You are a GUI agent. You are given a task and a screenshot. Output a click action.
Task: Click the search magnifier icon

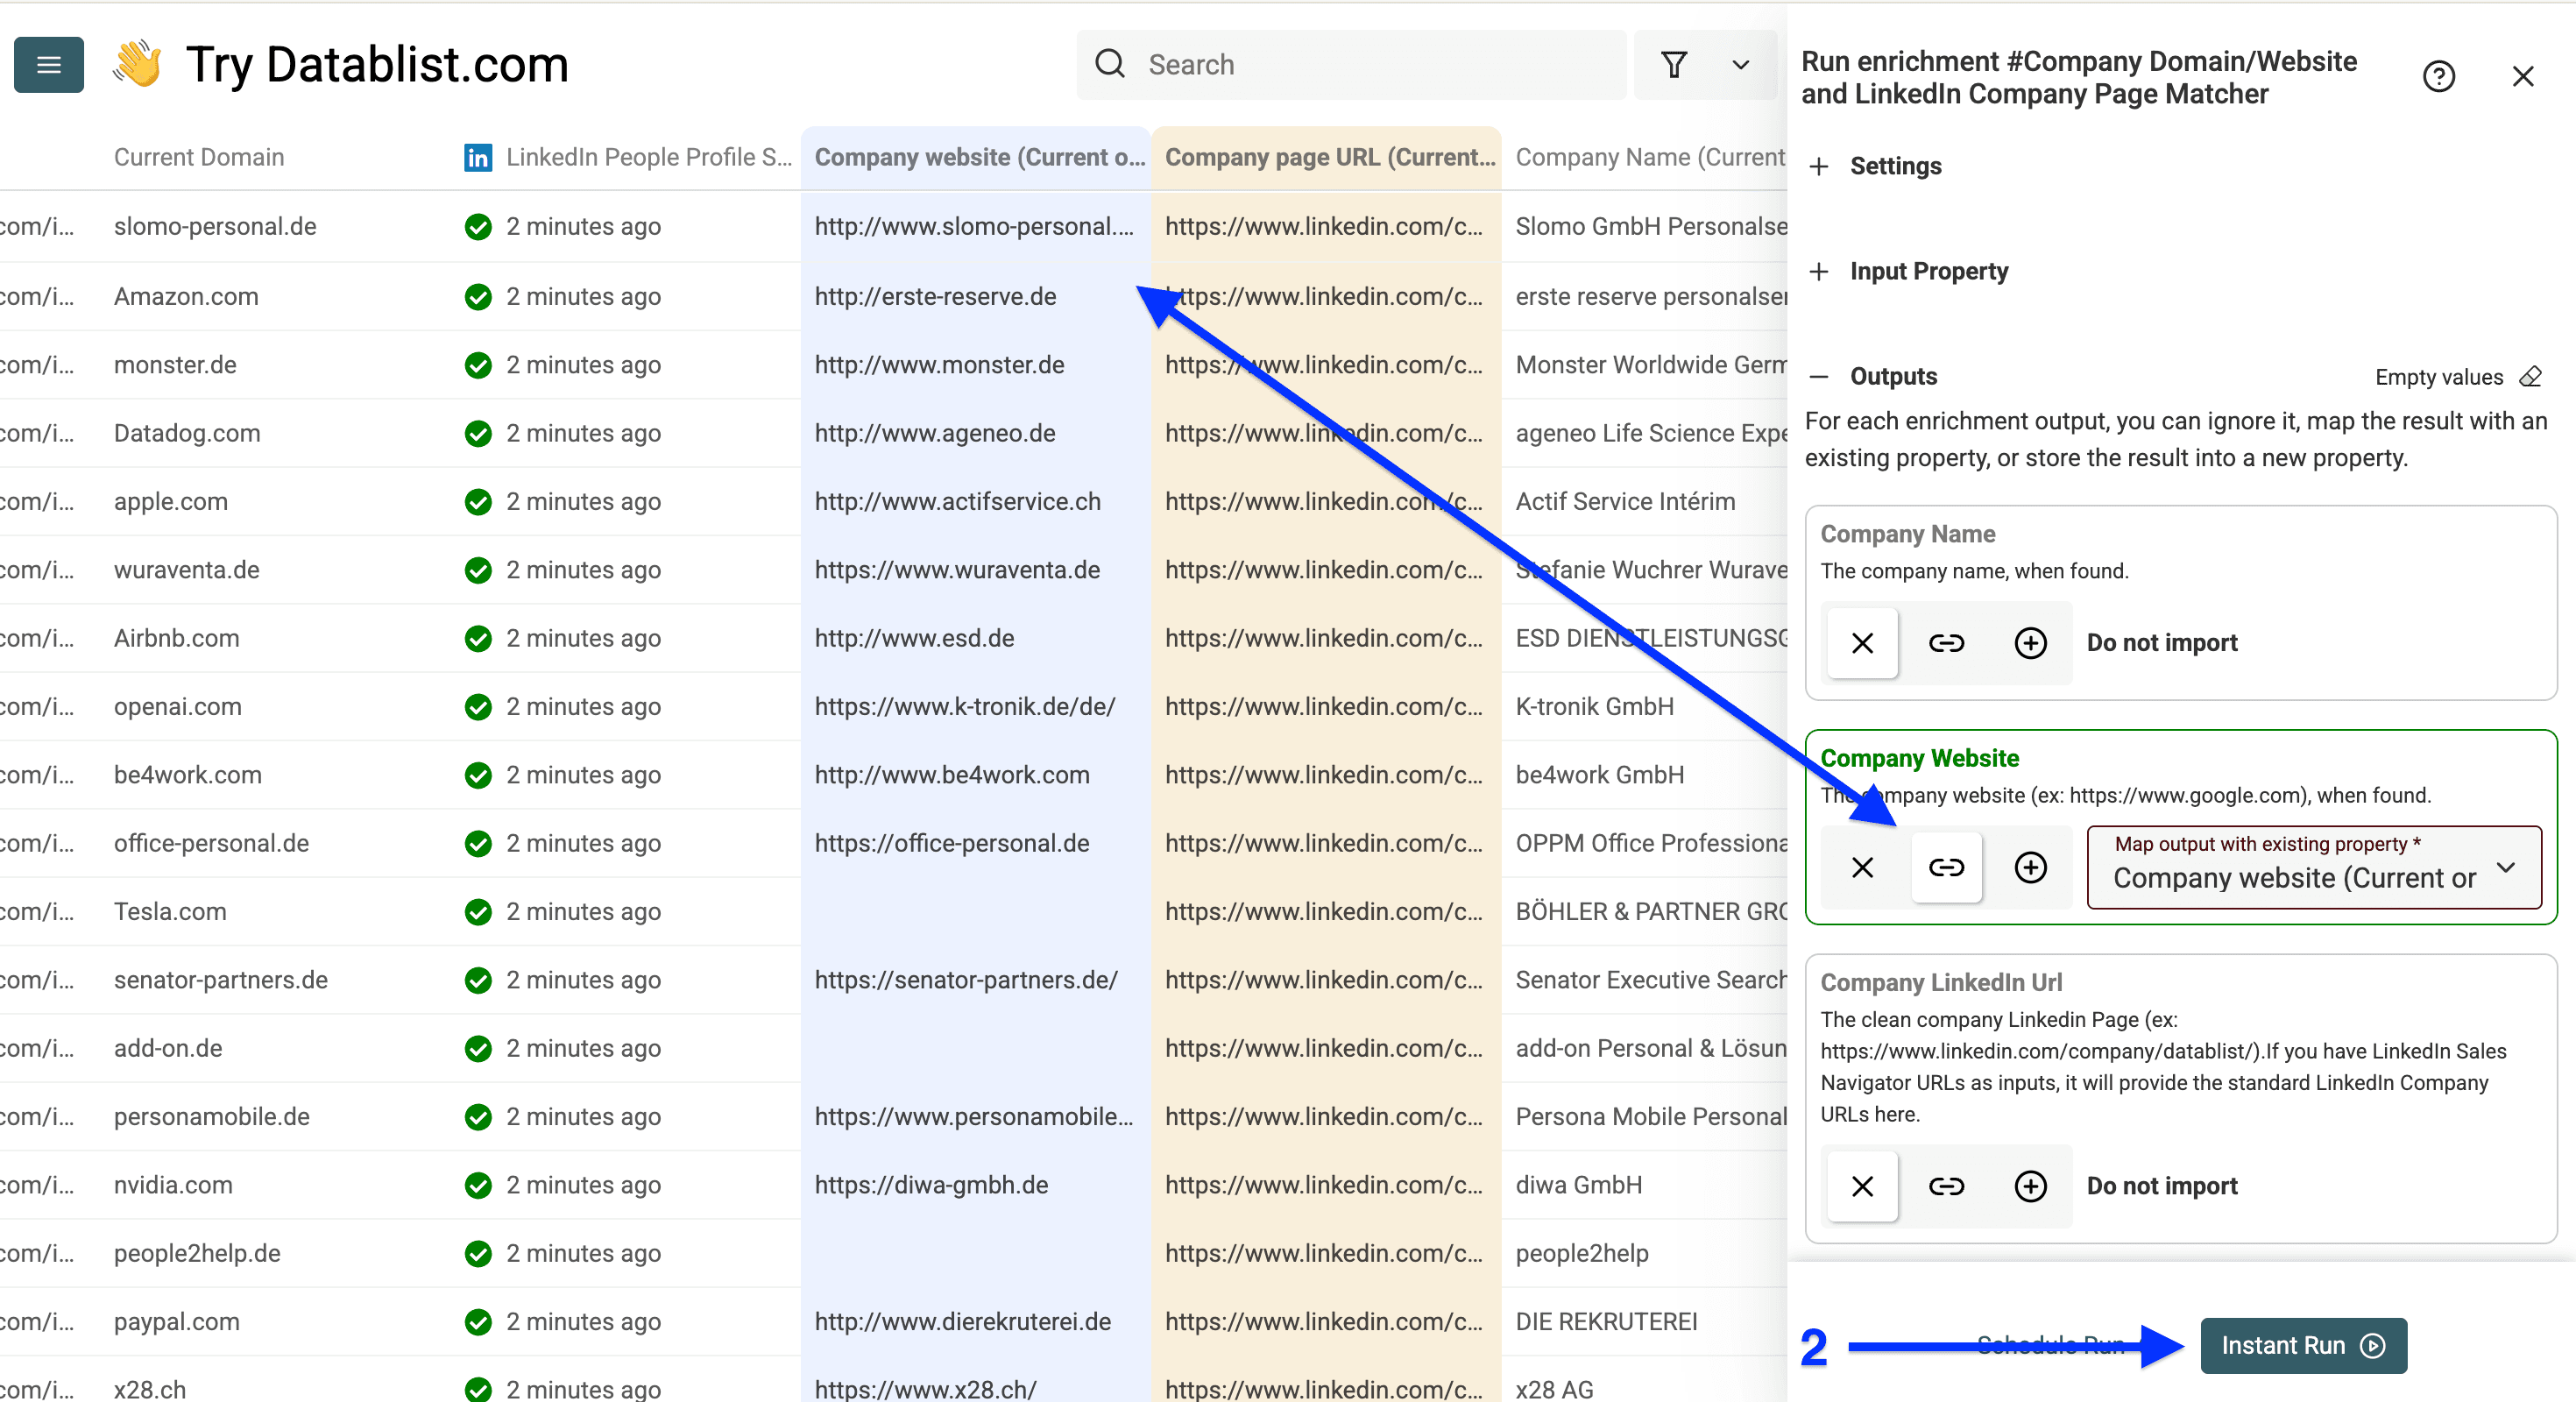click(x=1110, y=63)
